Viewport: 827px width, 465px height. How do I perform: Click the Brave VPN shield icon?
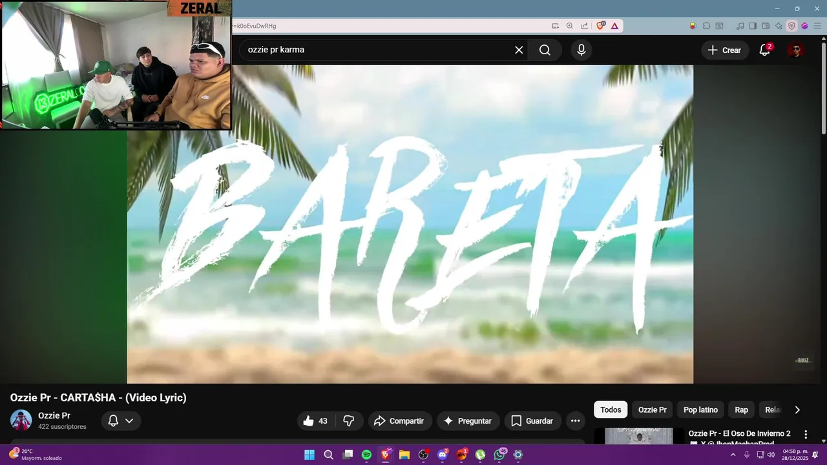(791, 26)
